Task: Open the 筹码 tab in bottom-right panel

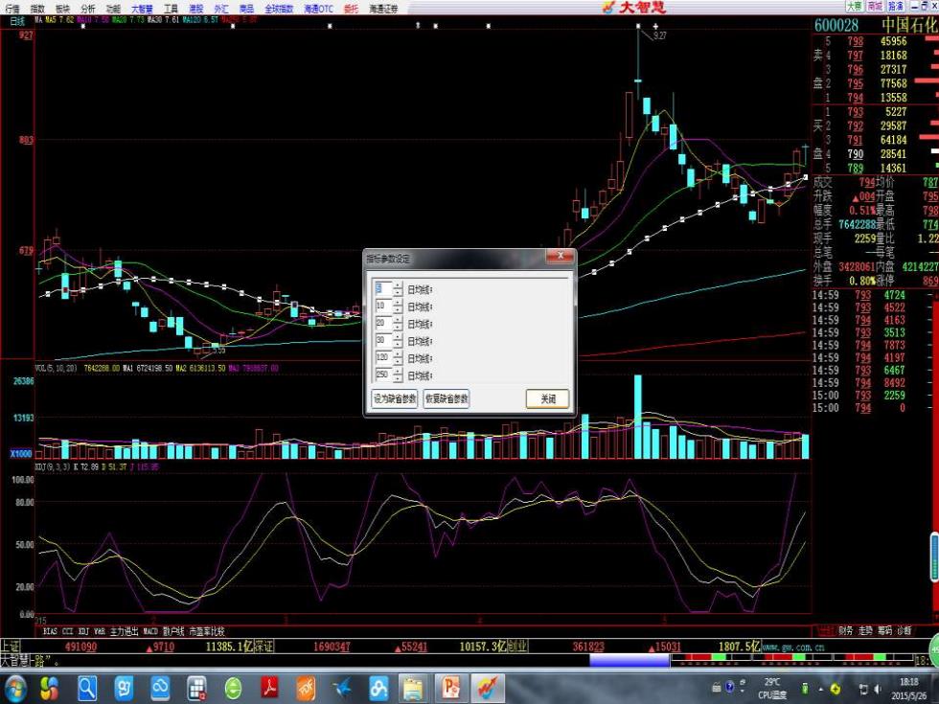Action: 885,630
